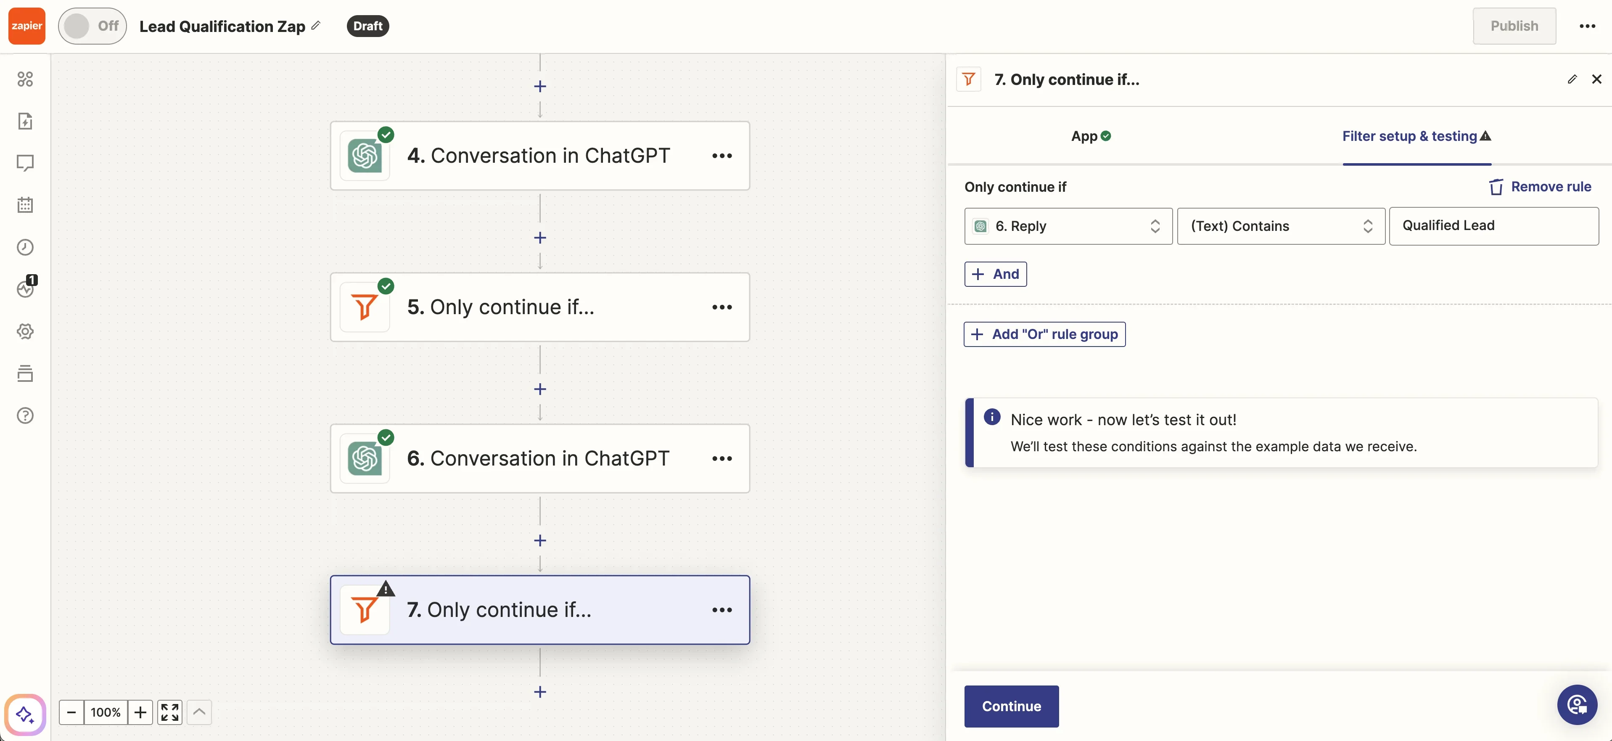Open three-dot menu on step 5 filter

(x=721, y=307)
